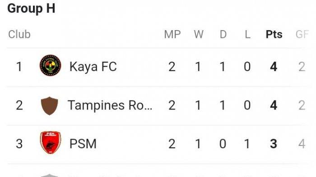Screen dimensions: 316x177
Task: Click the partially visible fourth team crest
Action: (x=50, y=175)
